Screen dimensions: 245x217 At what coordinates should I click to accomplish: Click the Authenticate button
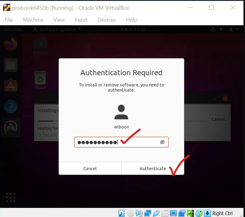pos(153,168)
